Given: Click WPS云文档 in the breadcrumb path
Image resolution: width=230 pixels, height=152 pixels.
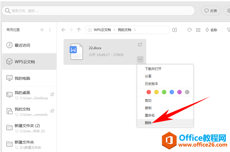Looking at the screenshot, I should coord(102,30).
